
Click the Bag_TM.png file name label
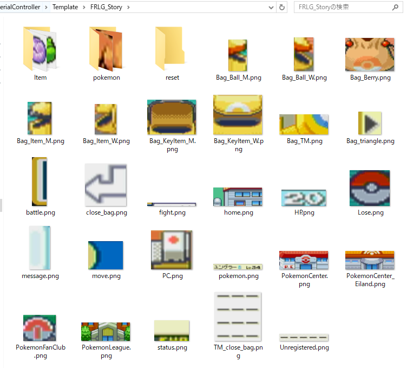point(305,141)
